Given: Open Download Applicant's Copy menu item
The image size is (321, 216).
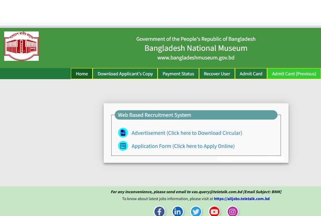Looking at the screenshot, I should click(125, 74).
